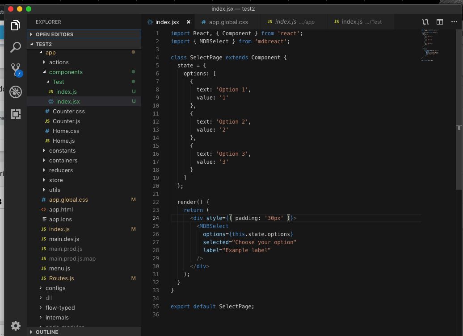
Task: Open the Explorer view icon
Action: [x=15, y=25]
